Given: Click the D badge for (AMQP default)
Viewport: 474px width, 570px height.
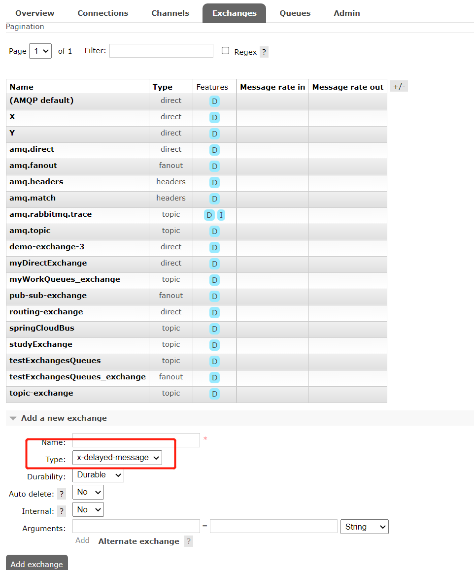Looking at the screenshot, I should pos(214,101).
